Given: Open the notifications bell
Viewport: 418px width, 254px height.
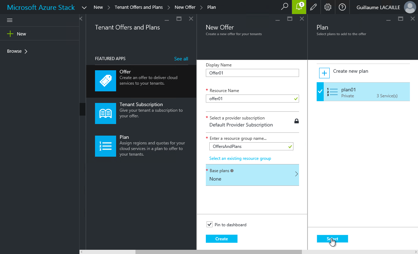Looking at the screenshot, I should click(299, 7).
